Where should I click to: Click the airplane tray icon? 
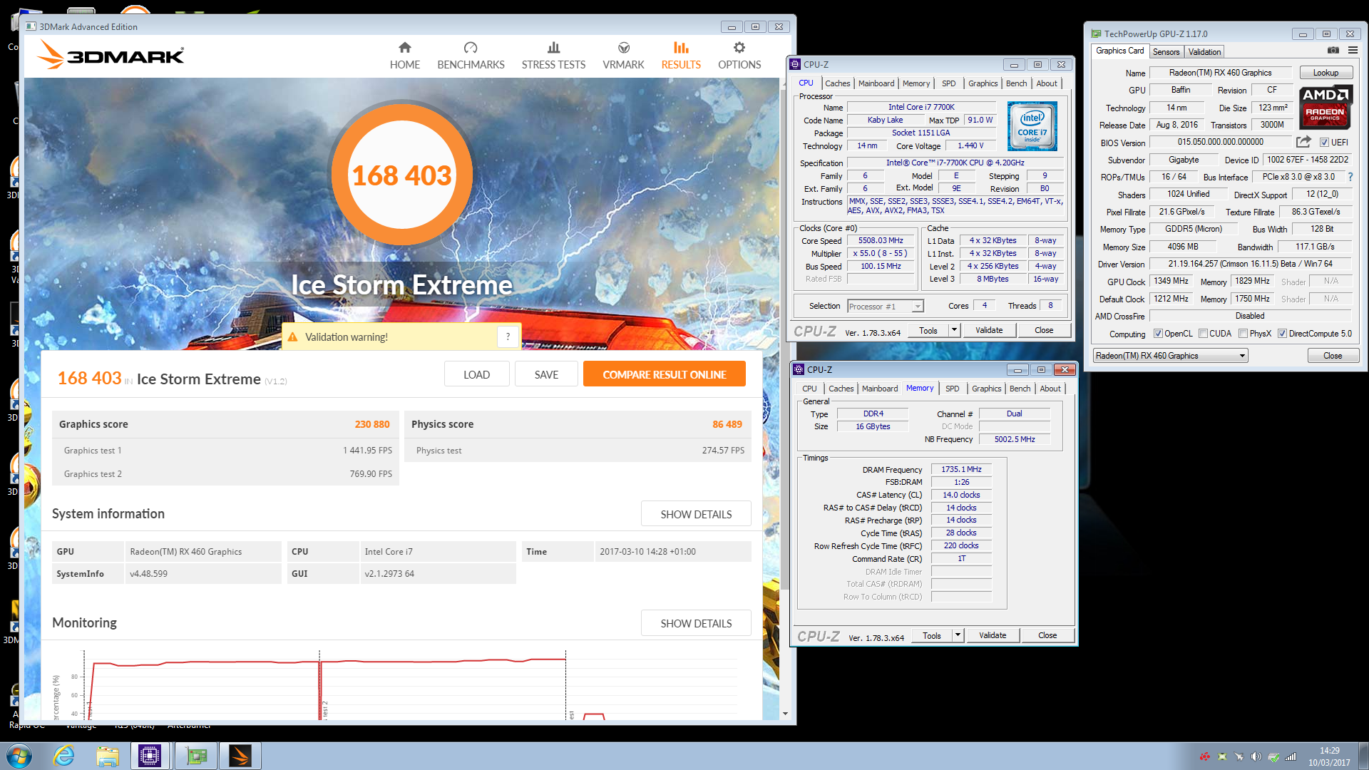(x=1239, y=756)
